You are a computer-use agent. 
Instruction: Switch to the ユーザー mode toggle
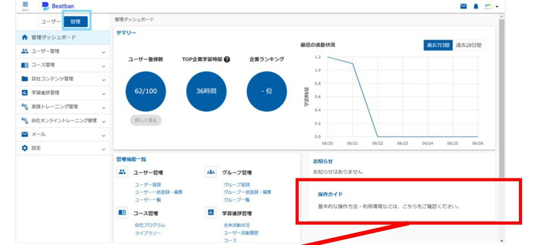pos(50,21)
